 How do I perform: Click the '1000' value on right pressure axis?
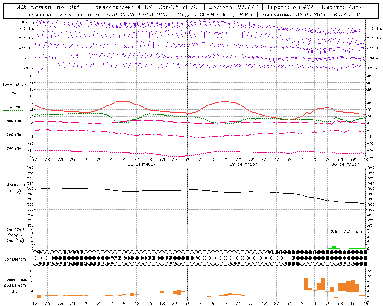[371, 210]
